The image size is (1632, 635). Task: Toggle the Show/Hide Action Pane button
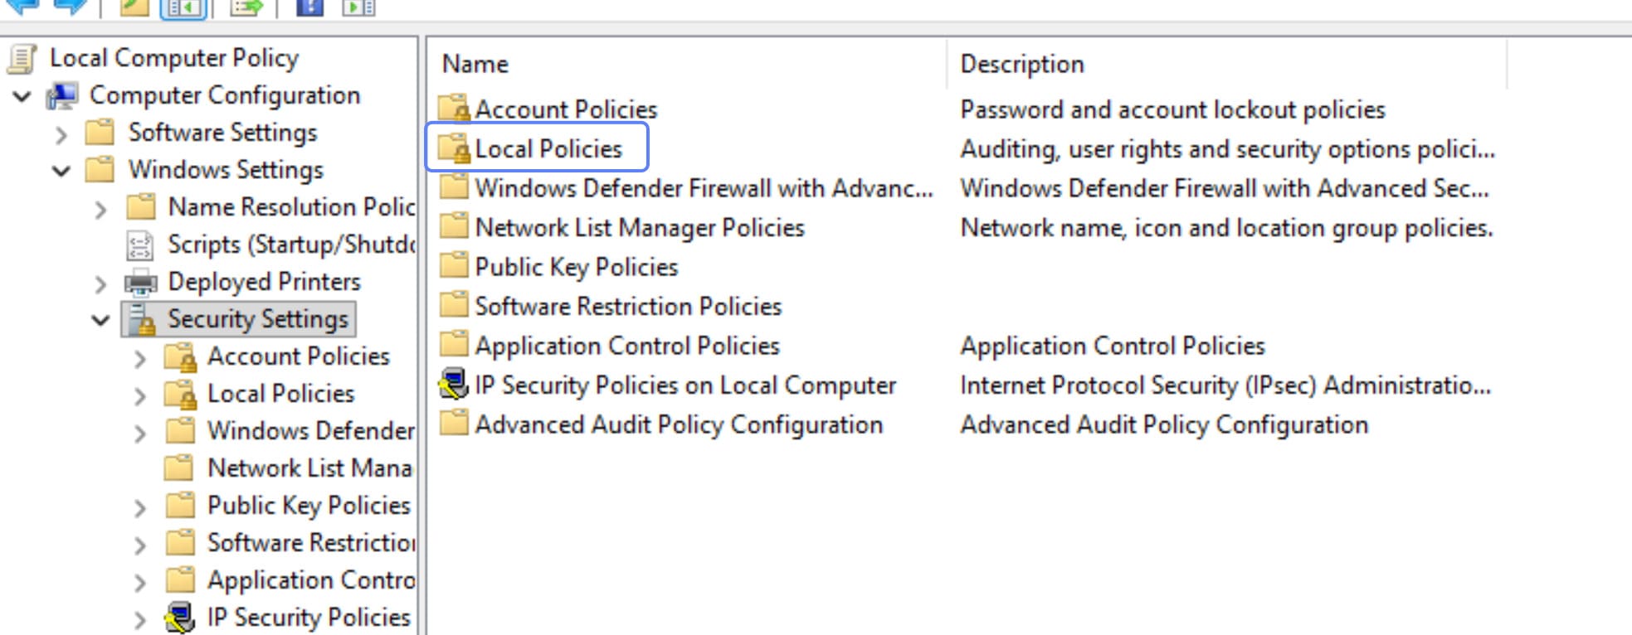358,7
